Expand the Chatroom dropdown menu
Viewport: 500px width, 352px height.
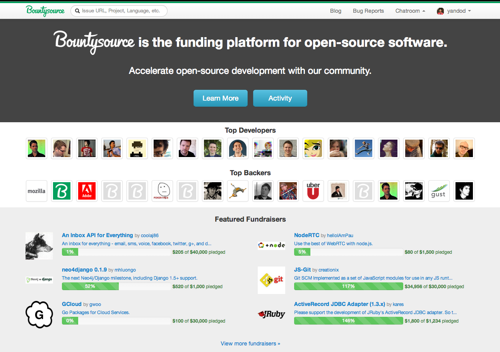click(x=410, y=11)
